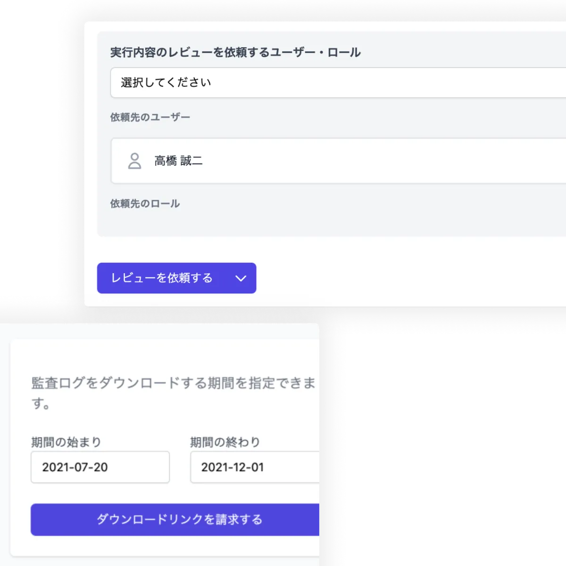Click the user avatar icon beside 高橋 誠二
This screenshot has width=566, height=566.
(x=134, y=161)
